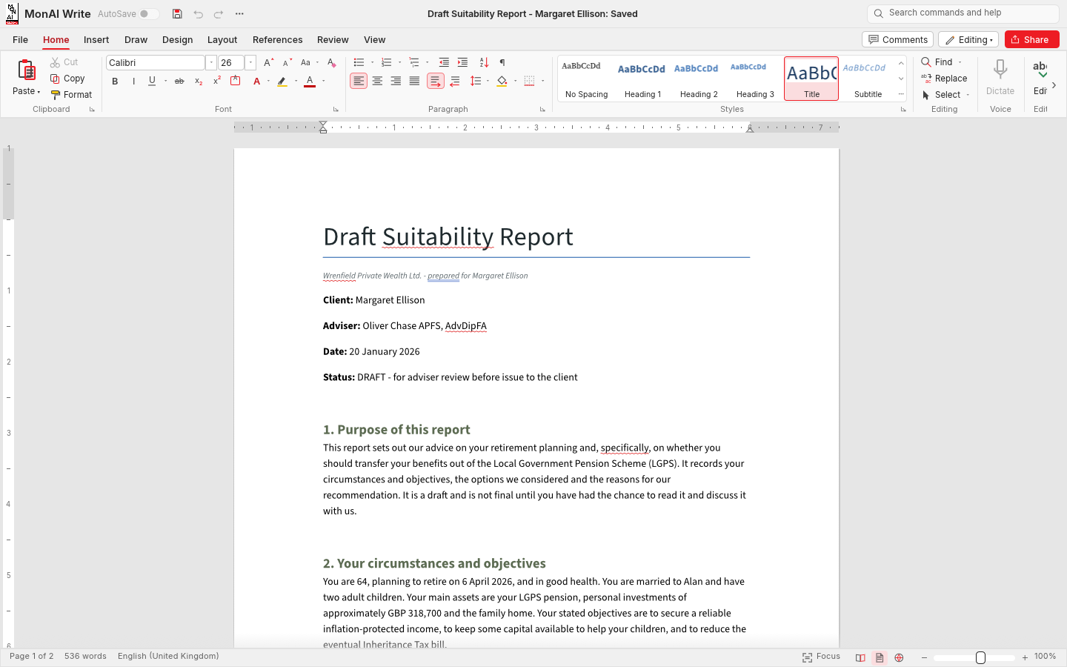Center align the paragraph

pos(377,82)
